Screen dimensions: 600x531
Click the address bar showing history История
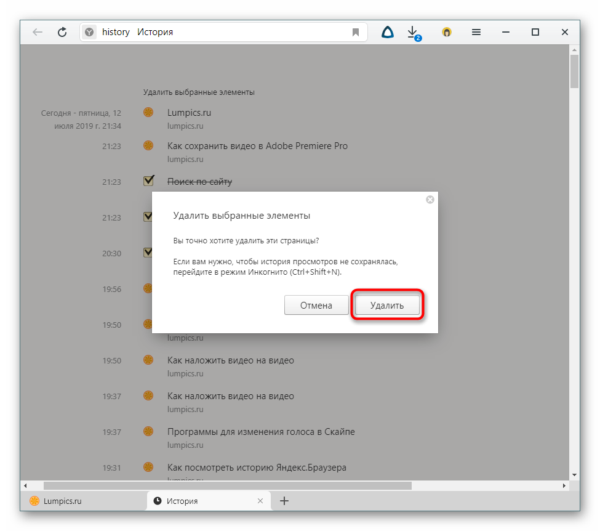pyautogui.click(x=223, y=32)
